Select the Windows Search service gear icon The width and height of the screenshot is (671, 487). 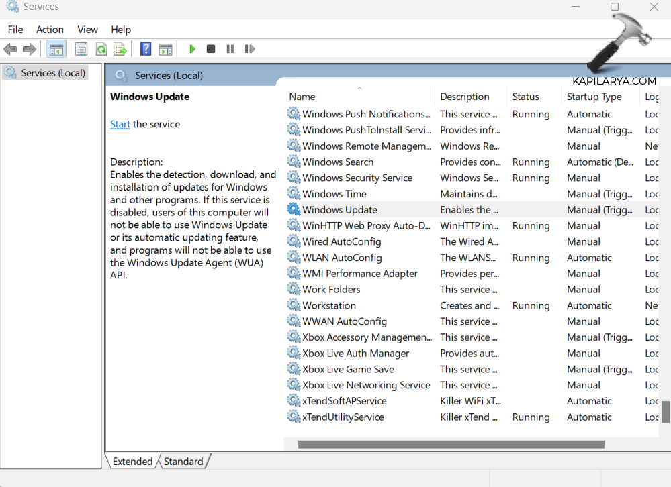[294, 162]
